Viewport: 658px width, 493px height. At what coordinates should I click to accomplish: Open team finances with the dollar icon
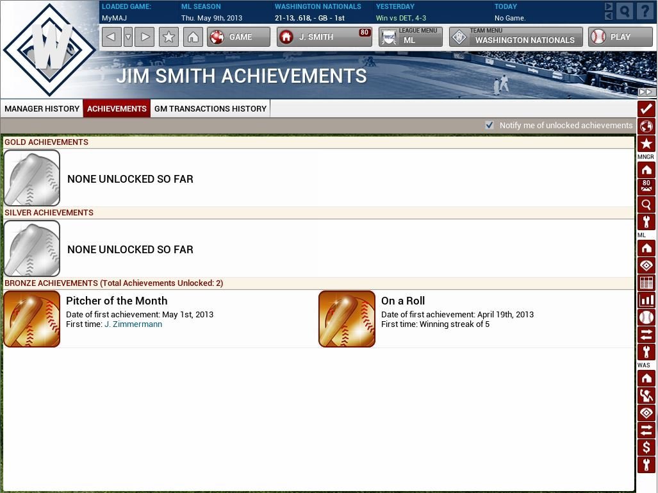(x=646, y=444)
